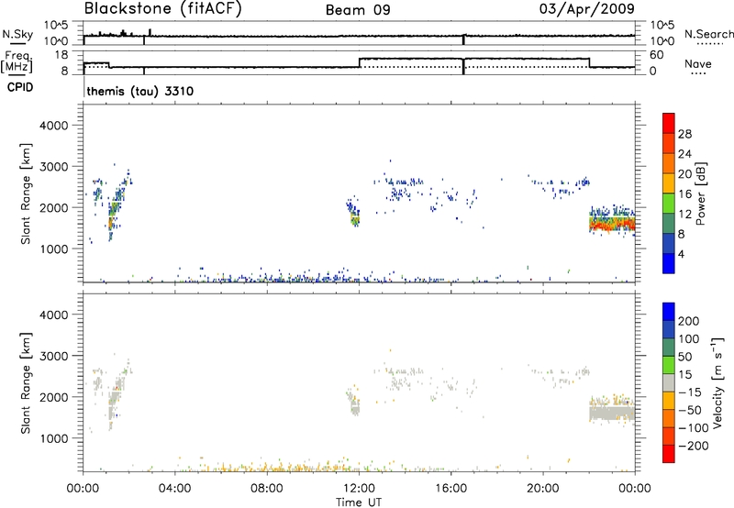The height and width of the screenshot is (508, 734).
Task: Click the Power panel 'Slant Range [km]' label
Action: coord(26,193)
